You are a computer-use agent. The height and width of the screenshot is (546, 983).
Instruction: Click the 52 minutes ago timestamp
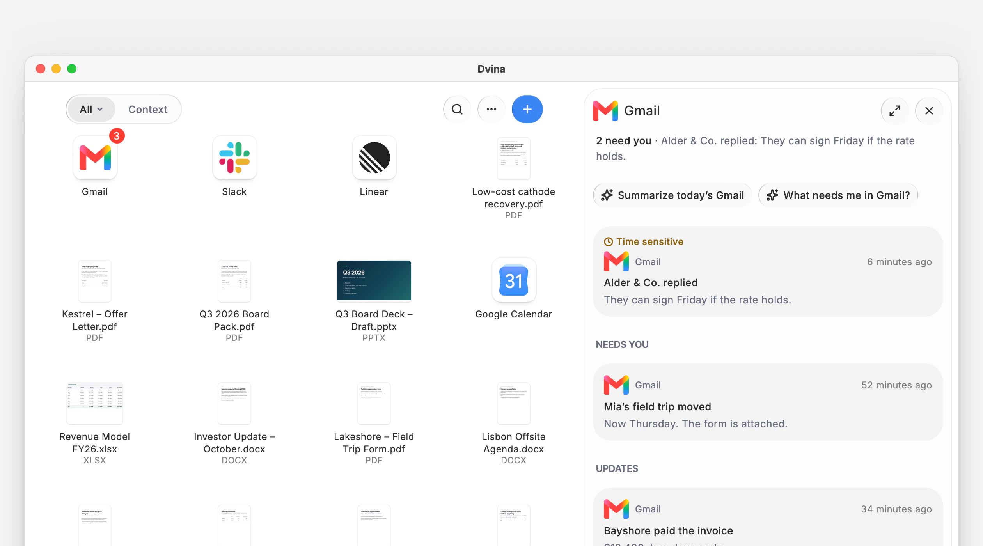896,385
